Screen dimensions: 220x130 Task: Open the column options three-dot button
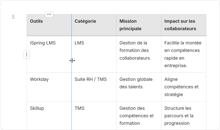pyautogui.click(x=49, y=14)
